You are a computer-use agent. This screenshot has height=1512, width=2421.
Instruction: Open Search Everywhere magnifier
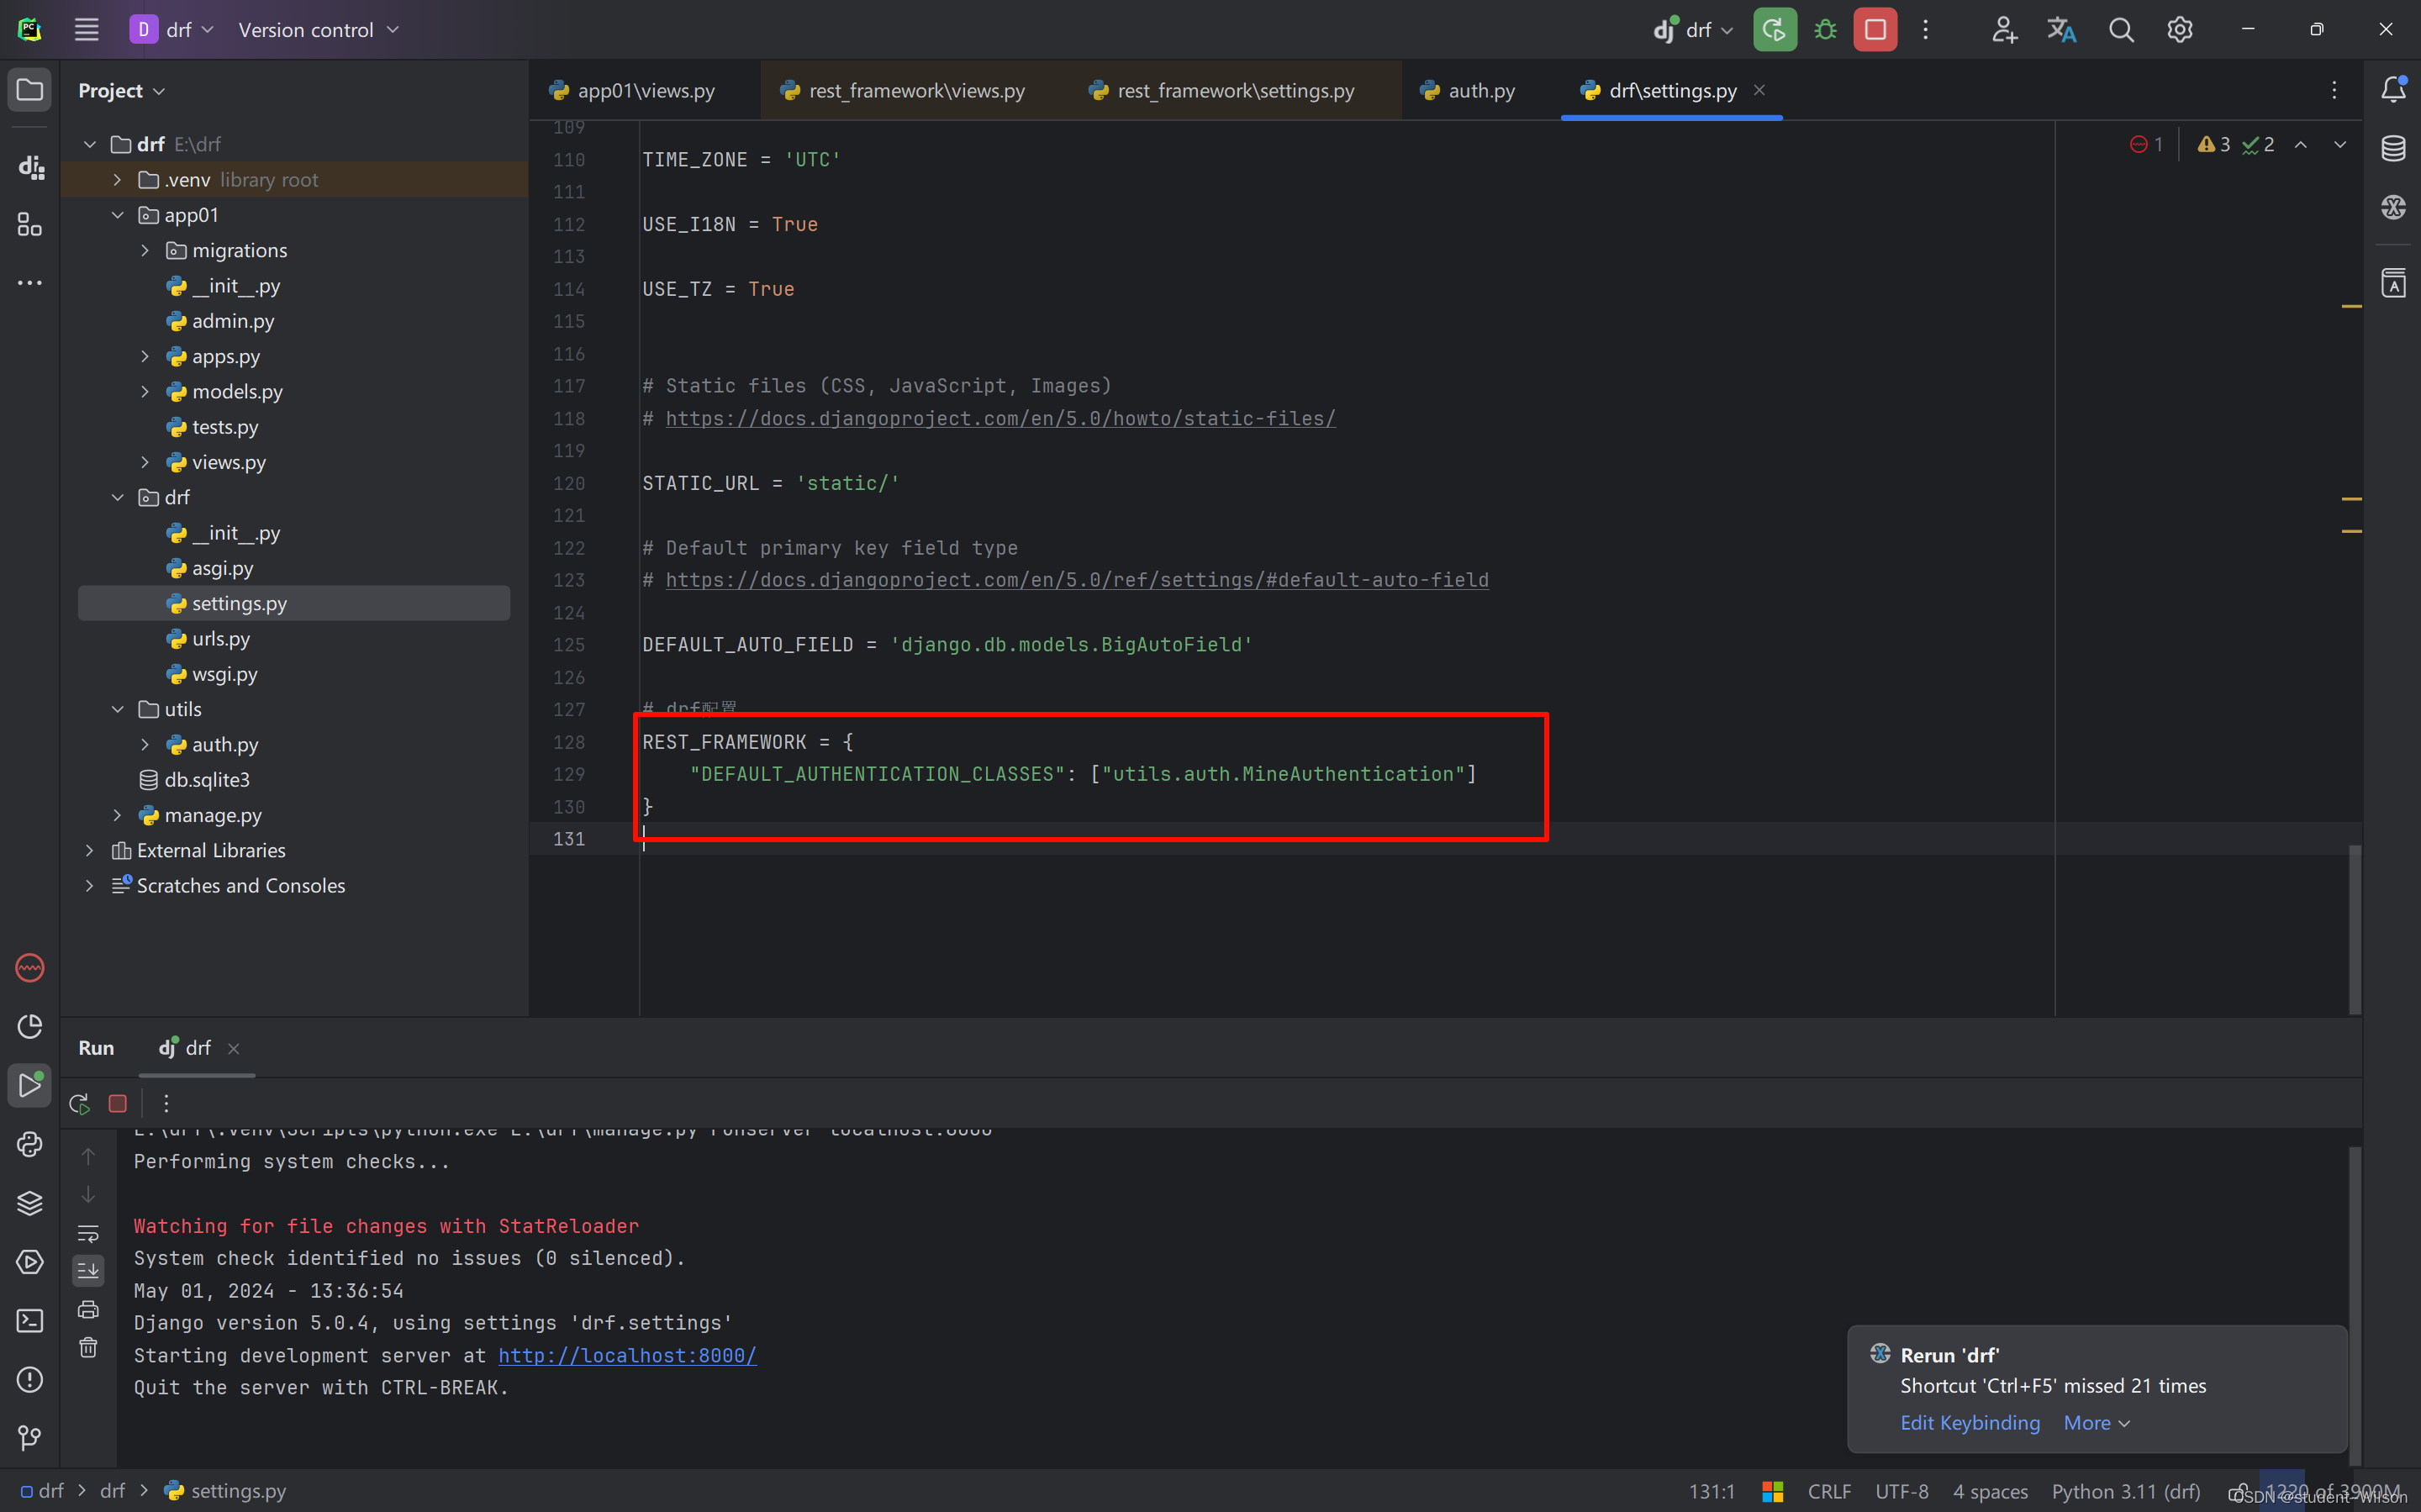point(2121,30)
